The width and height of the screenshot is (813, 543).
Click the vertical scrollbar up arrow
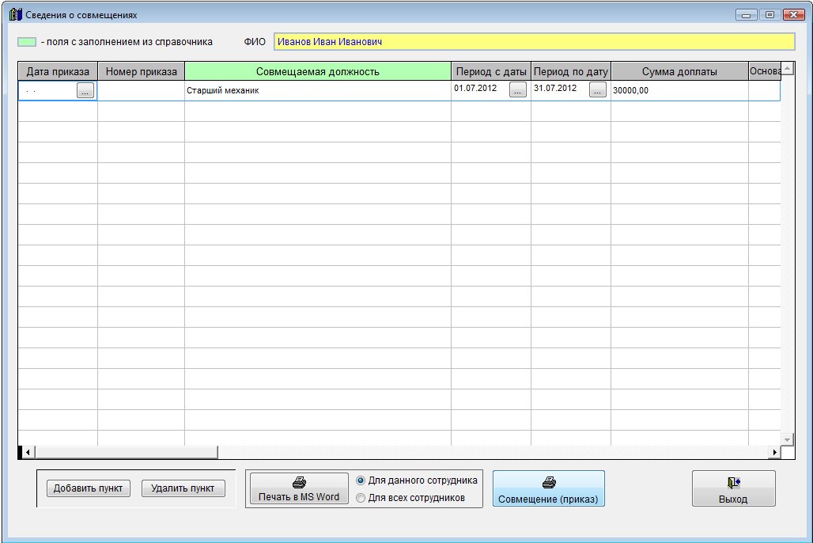coord(787,69)
